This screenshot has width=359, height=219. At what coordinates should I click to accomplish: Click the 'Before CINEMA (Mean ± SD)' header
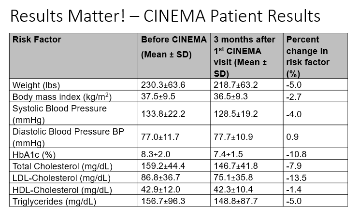[173, 47]
